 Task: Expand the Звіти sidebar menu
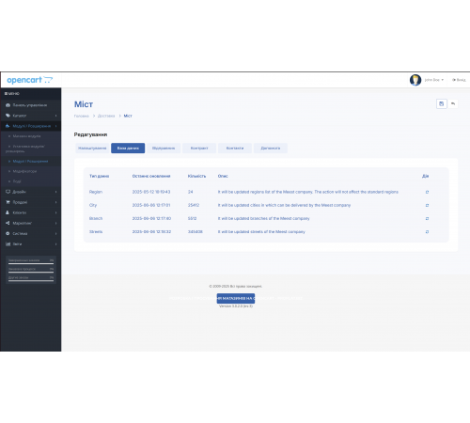pyautogui.click(x=30, y=243)
